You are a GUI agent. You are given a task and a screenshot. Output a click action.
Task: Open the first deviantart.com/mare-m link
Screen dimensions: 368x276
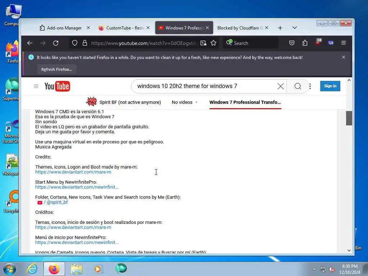73,172
